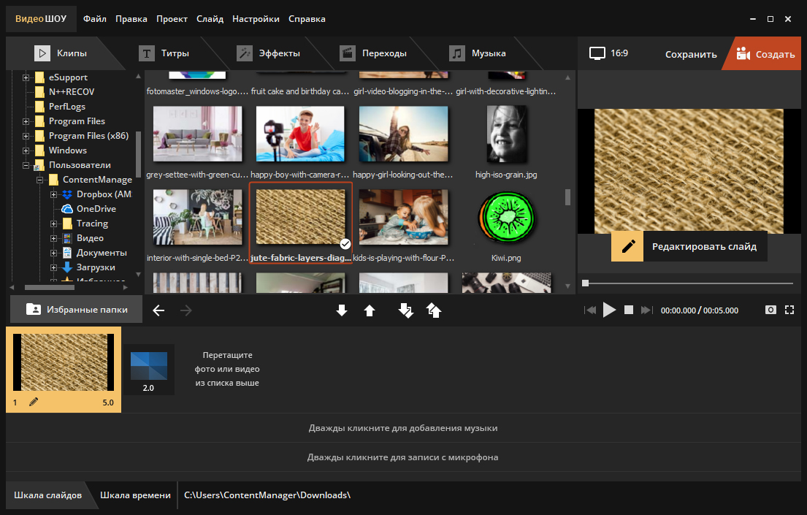The width and height of the screenshot is (807, 515).
Task: Collapse the ContentManager folder
Action: [39, 180]
